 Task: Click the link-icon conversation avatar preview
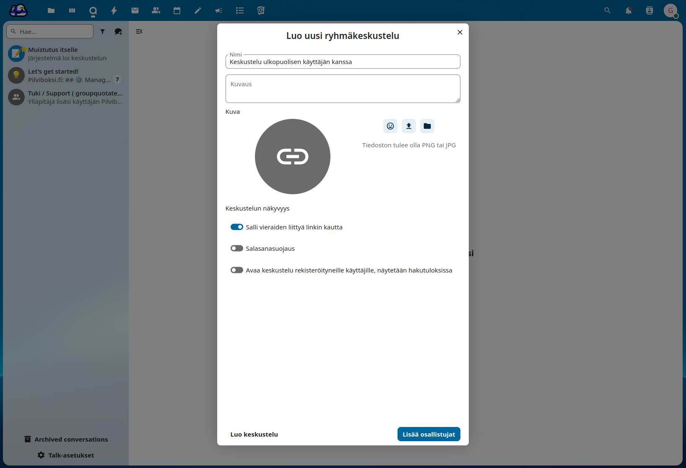(x=293, y=157)
